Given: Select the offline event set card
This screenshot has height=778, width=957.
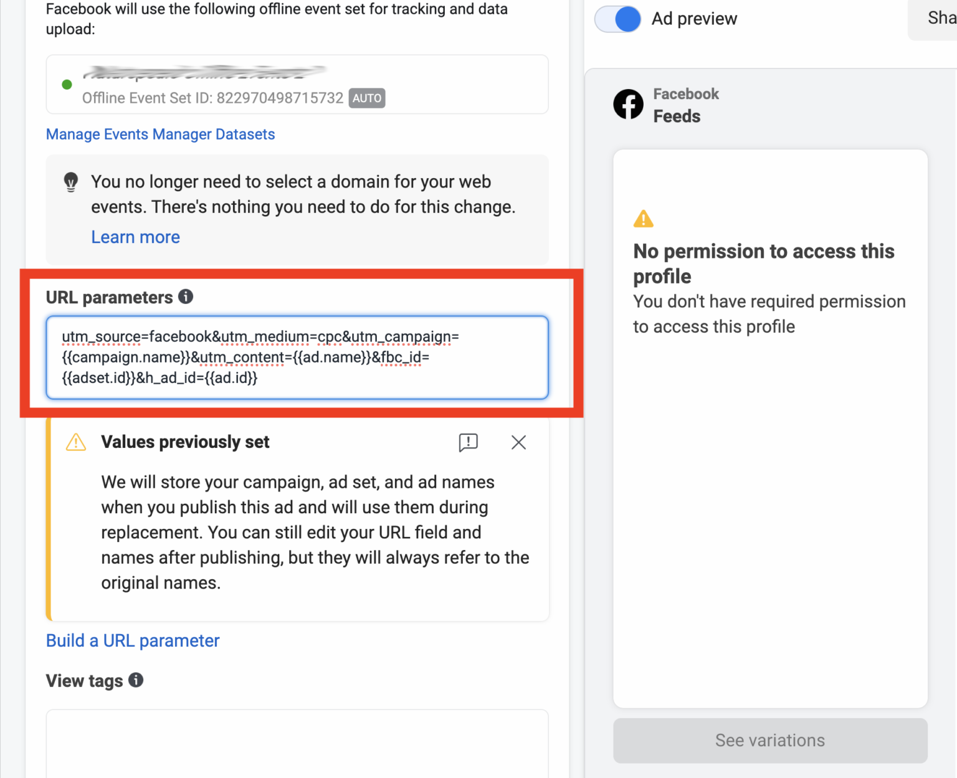Looking at the screenshot, I should coord(297,84).
